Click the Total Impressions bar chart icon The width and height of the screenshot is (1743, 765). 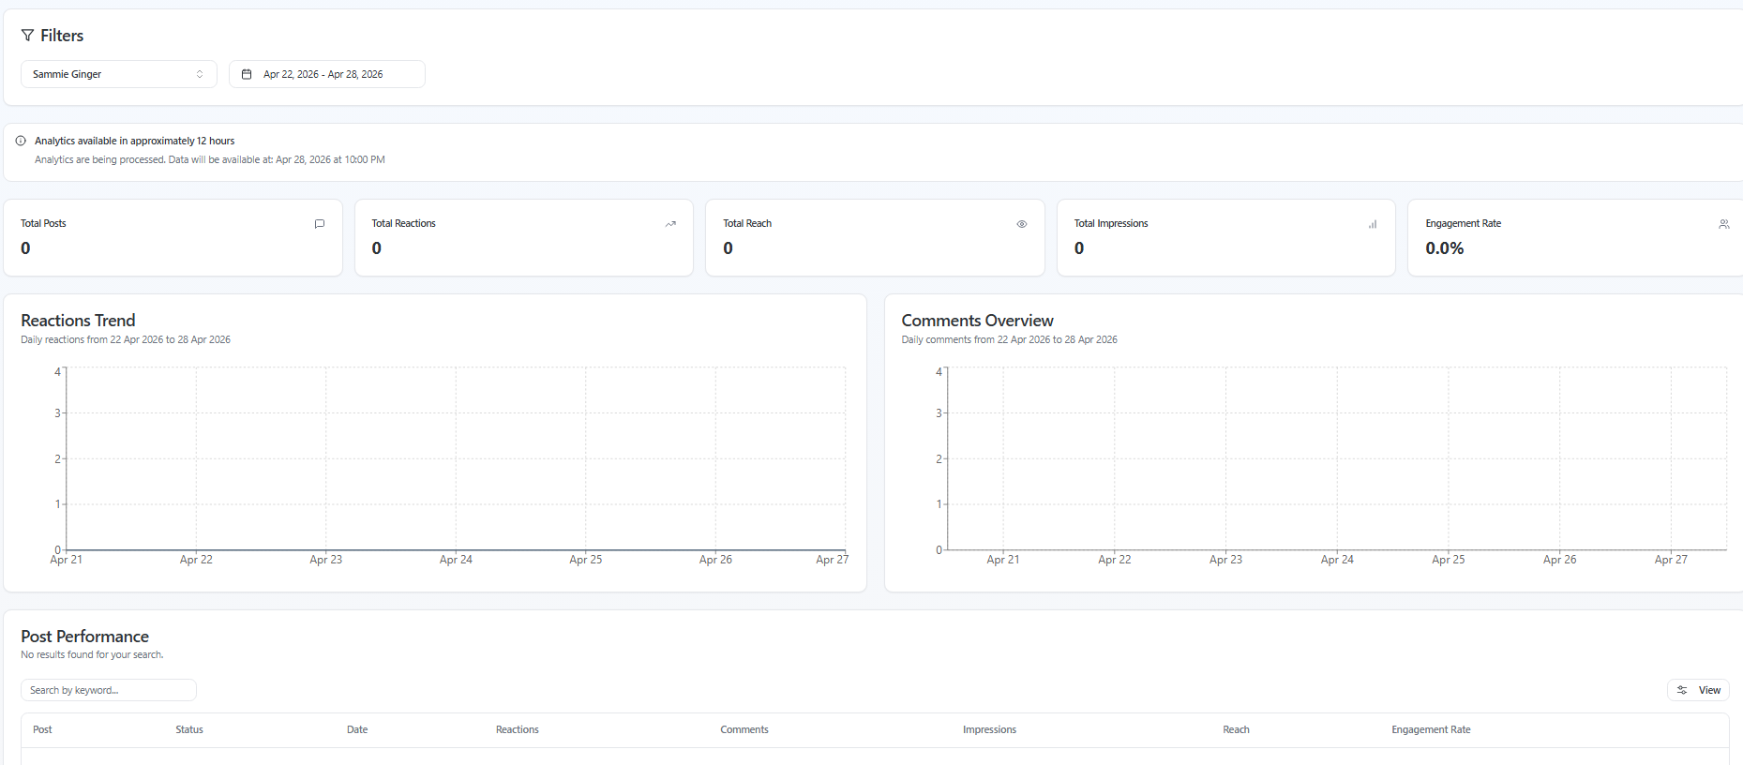1373,224
